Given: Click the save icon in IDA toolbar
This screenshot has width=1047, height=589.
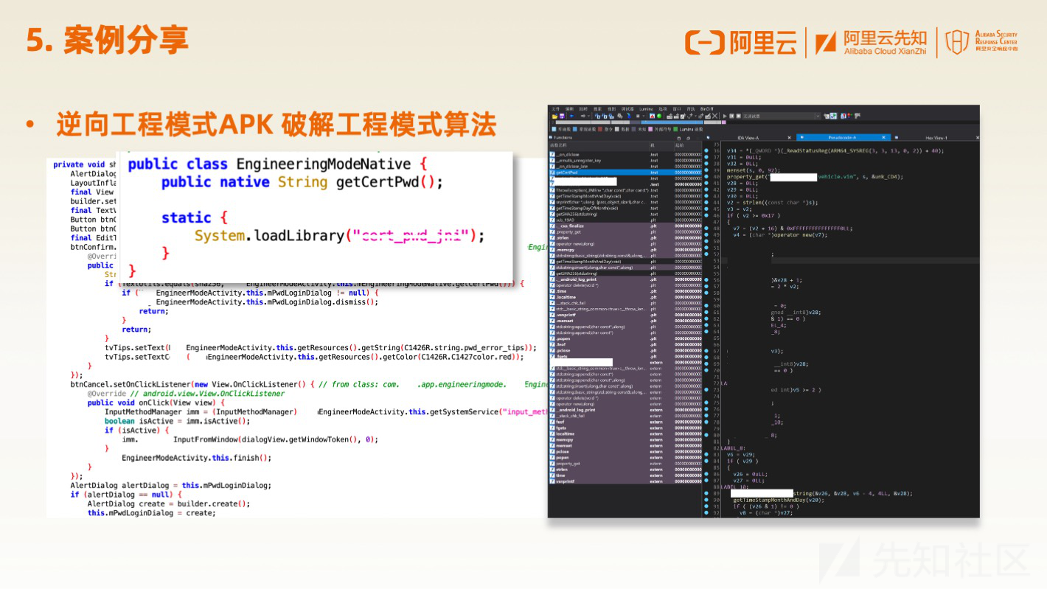Looking at the screenshot, I should [x=562, y=116].
